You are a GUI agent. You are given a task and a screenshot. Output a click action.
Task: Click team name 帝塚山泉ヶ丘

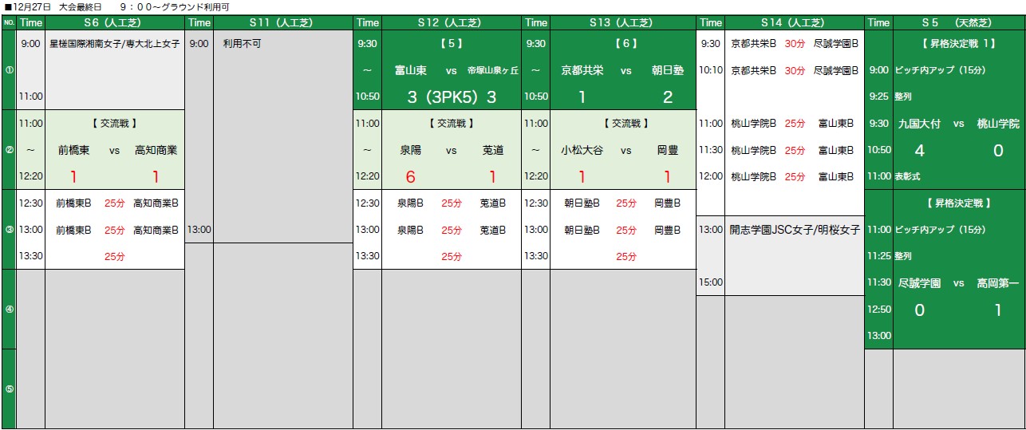(493, 70)
